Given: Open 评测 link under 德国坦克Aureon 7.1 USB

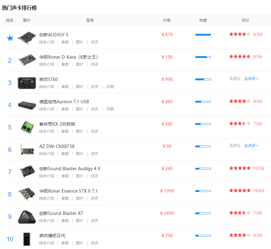Looking at the screenshot, I should [x=110, y=109].
